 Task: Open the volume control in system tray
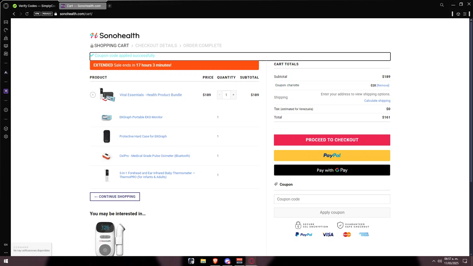(x=440, y=261)
